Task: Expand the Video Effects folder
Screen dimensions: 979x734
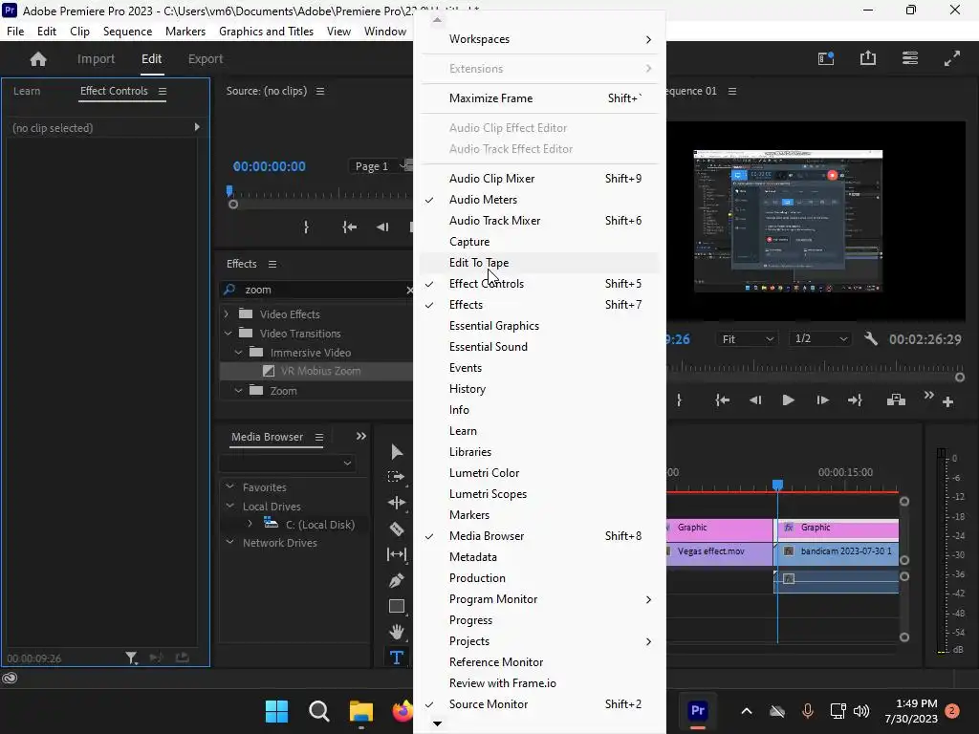Action: (227, 313)
